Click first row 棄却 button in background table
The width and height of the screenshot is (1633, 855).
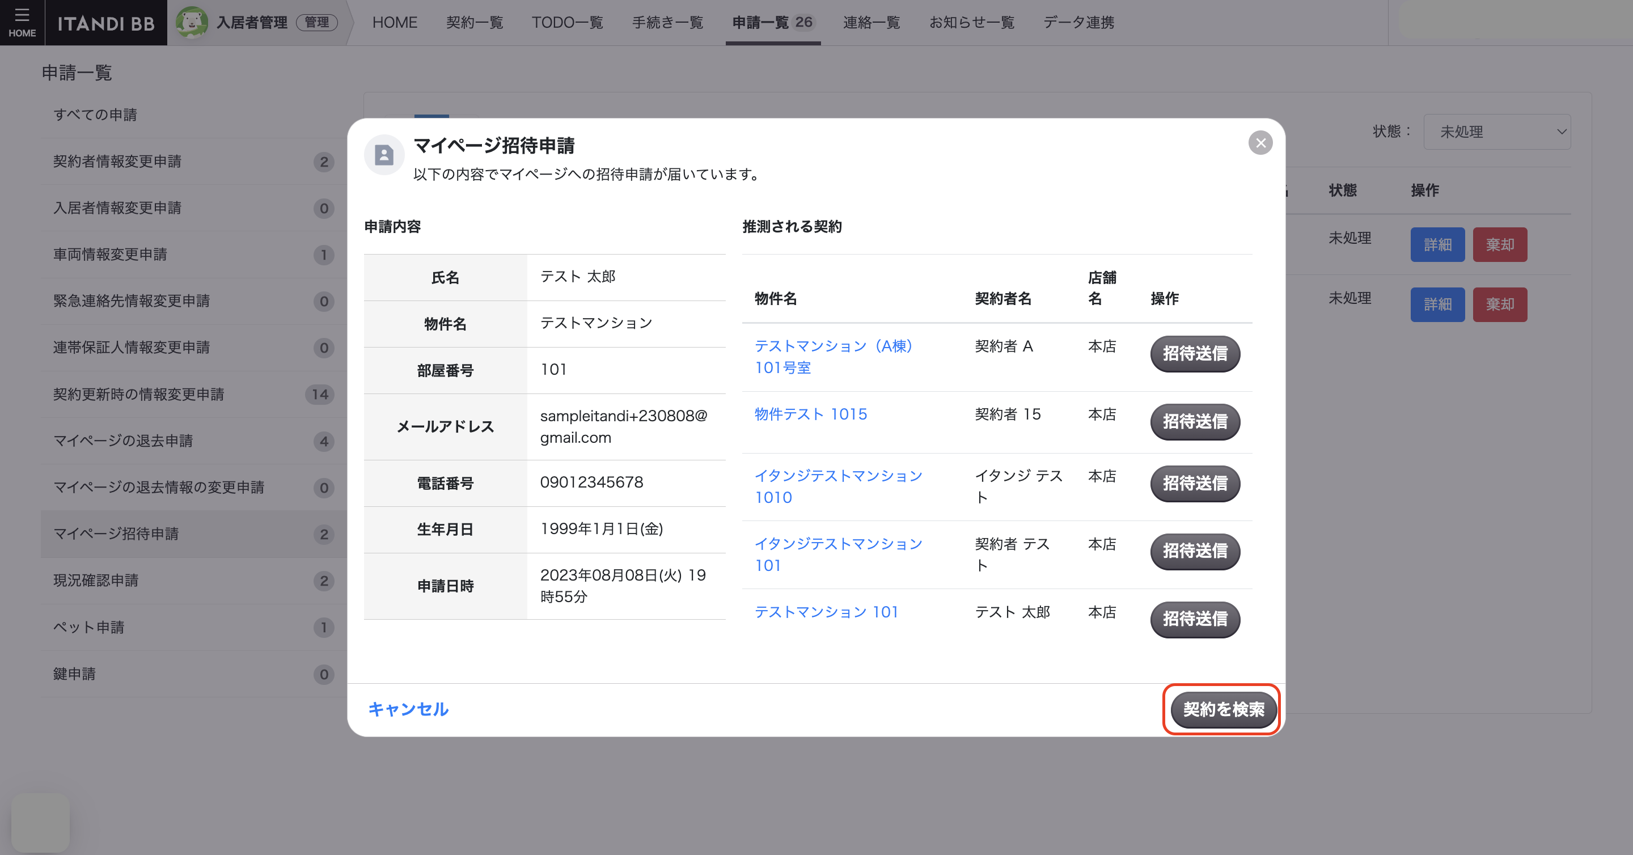click(x=1500, y=244)
